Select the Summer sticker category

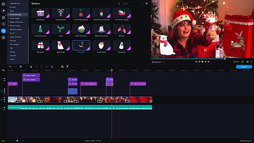13,55
